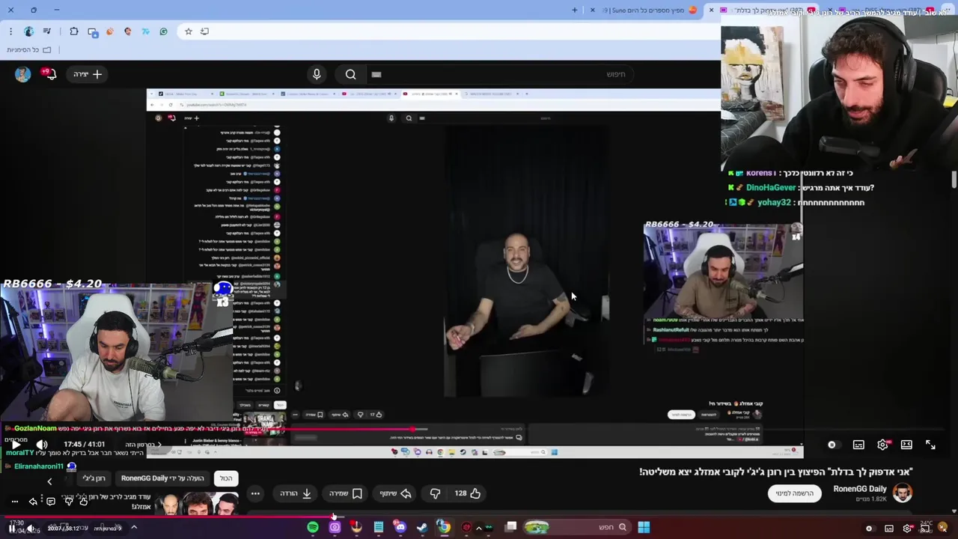Screen dimensions: 958x539
Task: Open a new browser tab
Action: (x=575, y=10)
